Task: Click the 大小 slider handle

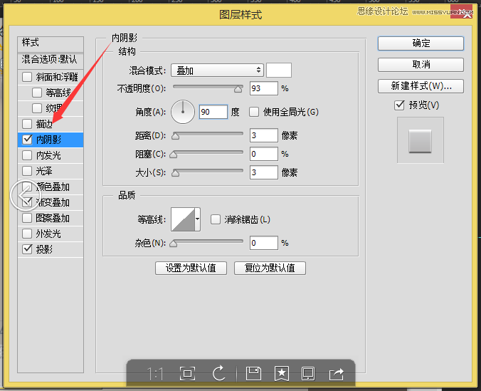Action: (175, 173)
